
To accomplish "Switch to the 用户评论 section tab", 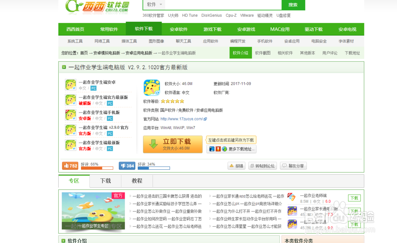I will [x=330, y=53].
